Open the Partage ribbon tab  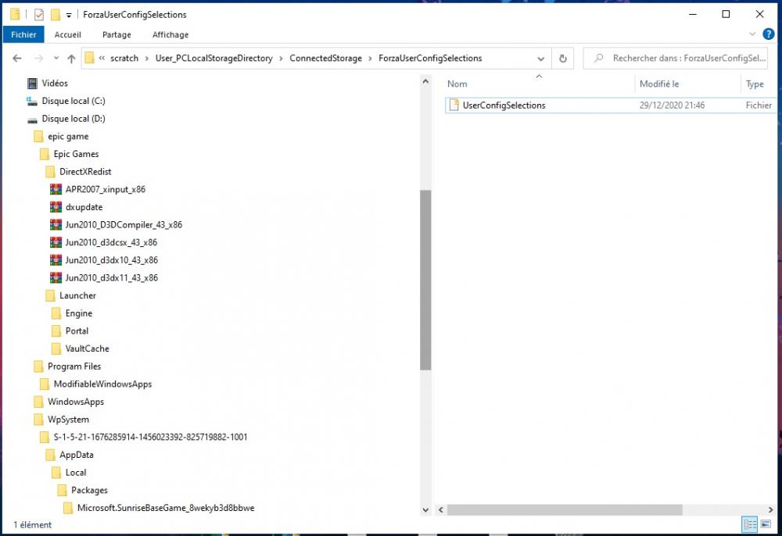(x=117, y=34)
